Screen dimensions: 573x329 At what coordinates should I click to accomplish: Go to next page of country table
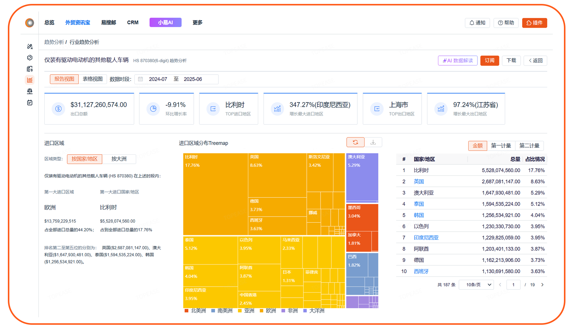[x=542, y=285]
